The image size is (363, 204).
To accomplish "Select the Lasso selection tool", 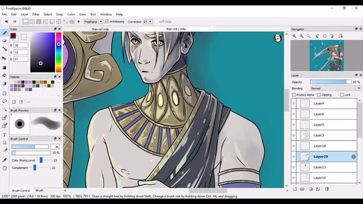I will click(x=5, y=101).
